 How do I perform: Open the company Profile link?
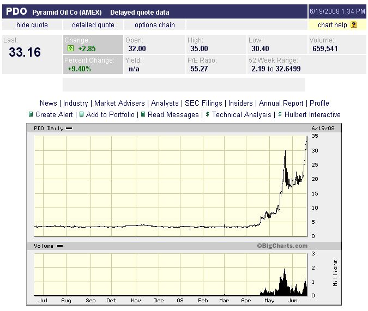coord(319,103)
